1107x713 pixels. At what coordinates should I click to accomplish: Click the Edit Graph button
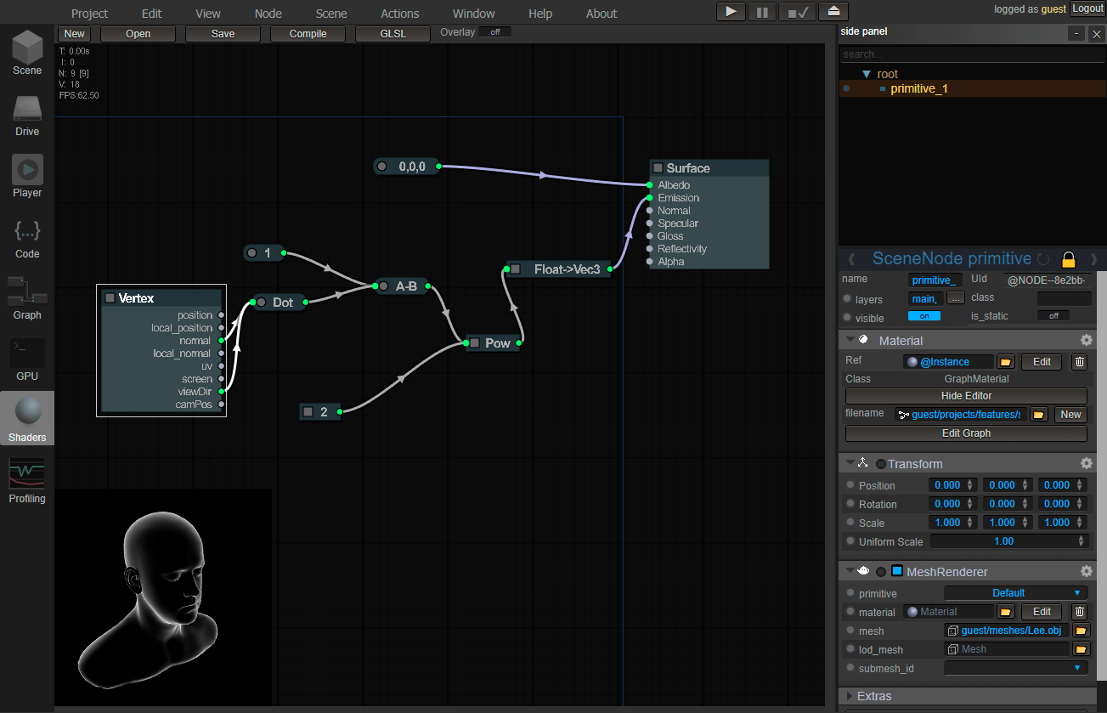click(966, 433)
